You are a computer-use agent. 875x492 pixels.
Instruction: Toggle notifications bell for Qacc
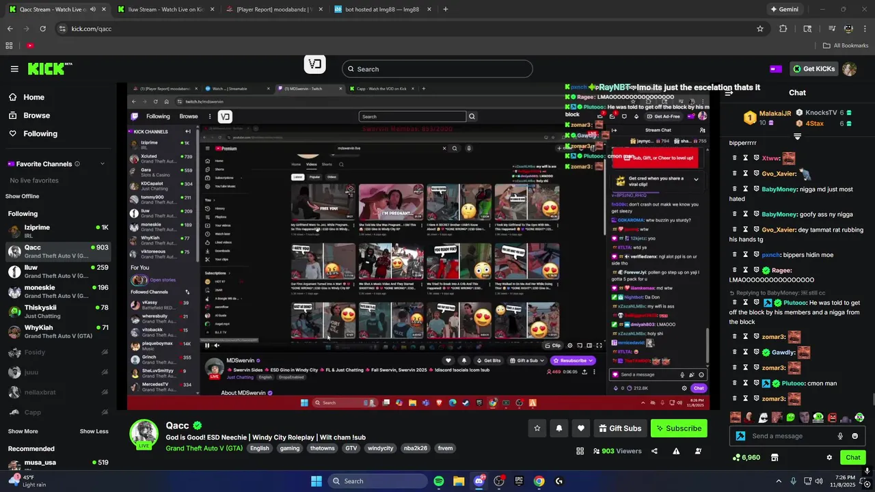(559, 428)
